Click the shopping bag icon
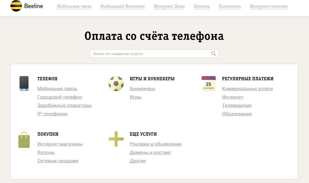 (24, 140)
